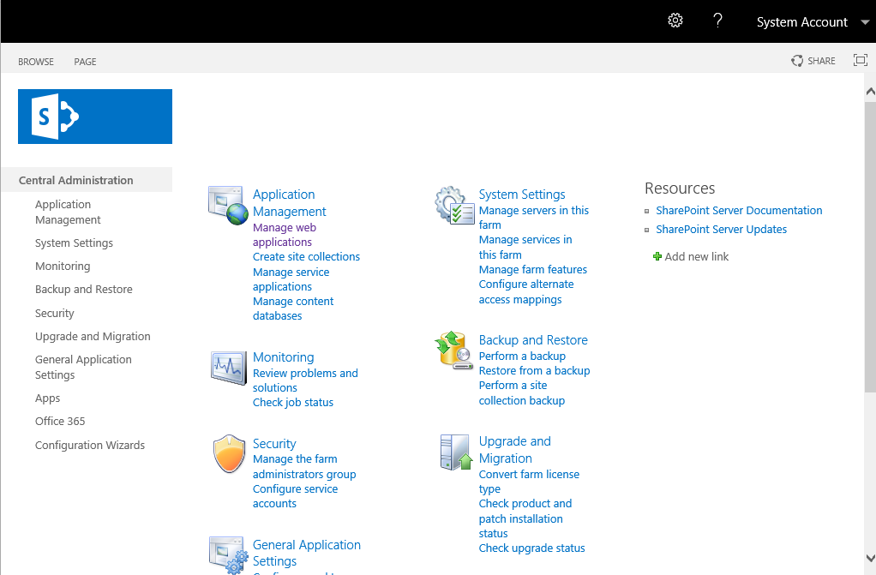876x575 pixels.
Task: Open Manage service applications link
Action: (291, 279)
